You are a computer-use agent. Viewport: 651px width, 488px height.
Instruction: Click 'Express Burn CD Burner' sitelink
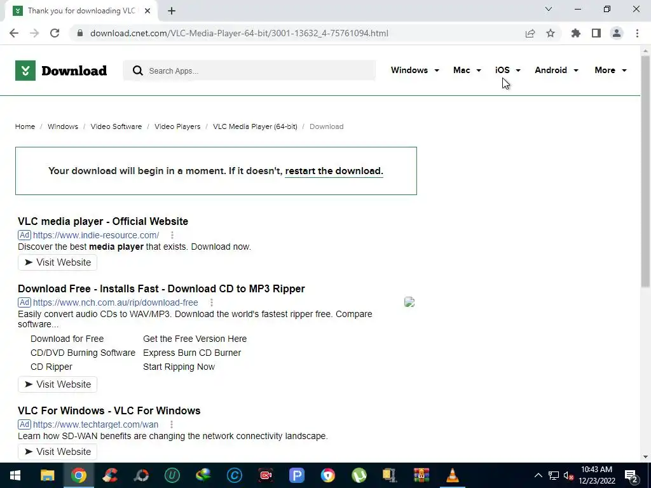[192, 353]
